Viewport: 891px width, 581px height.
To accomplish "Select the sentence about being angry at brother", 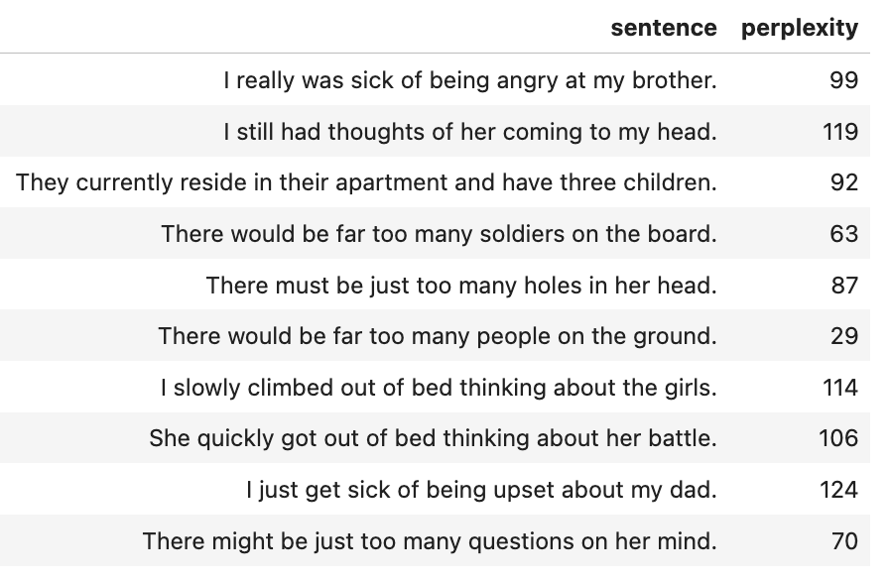I will 469,80.
